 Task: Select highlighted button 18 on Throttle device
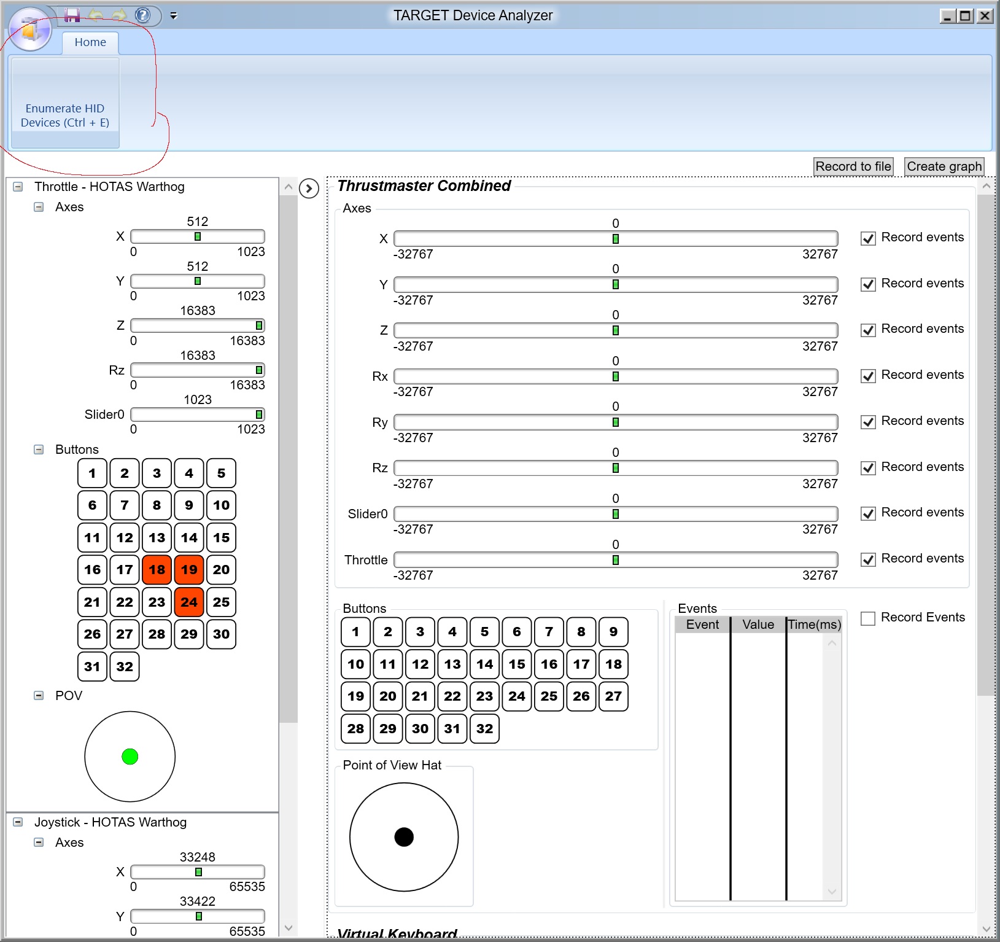(x=157, y=570)
